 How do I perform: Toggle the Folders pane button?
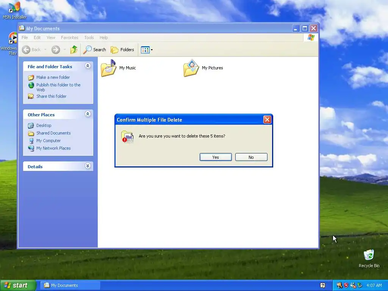click(x=122, y=50)
